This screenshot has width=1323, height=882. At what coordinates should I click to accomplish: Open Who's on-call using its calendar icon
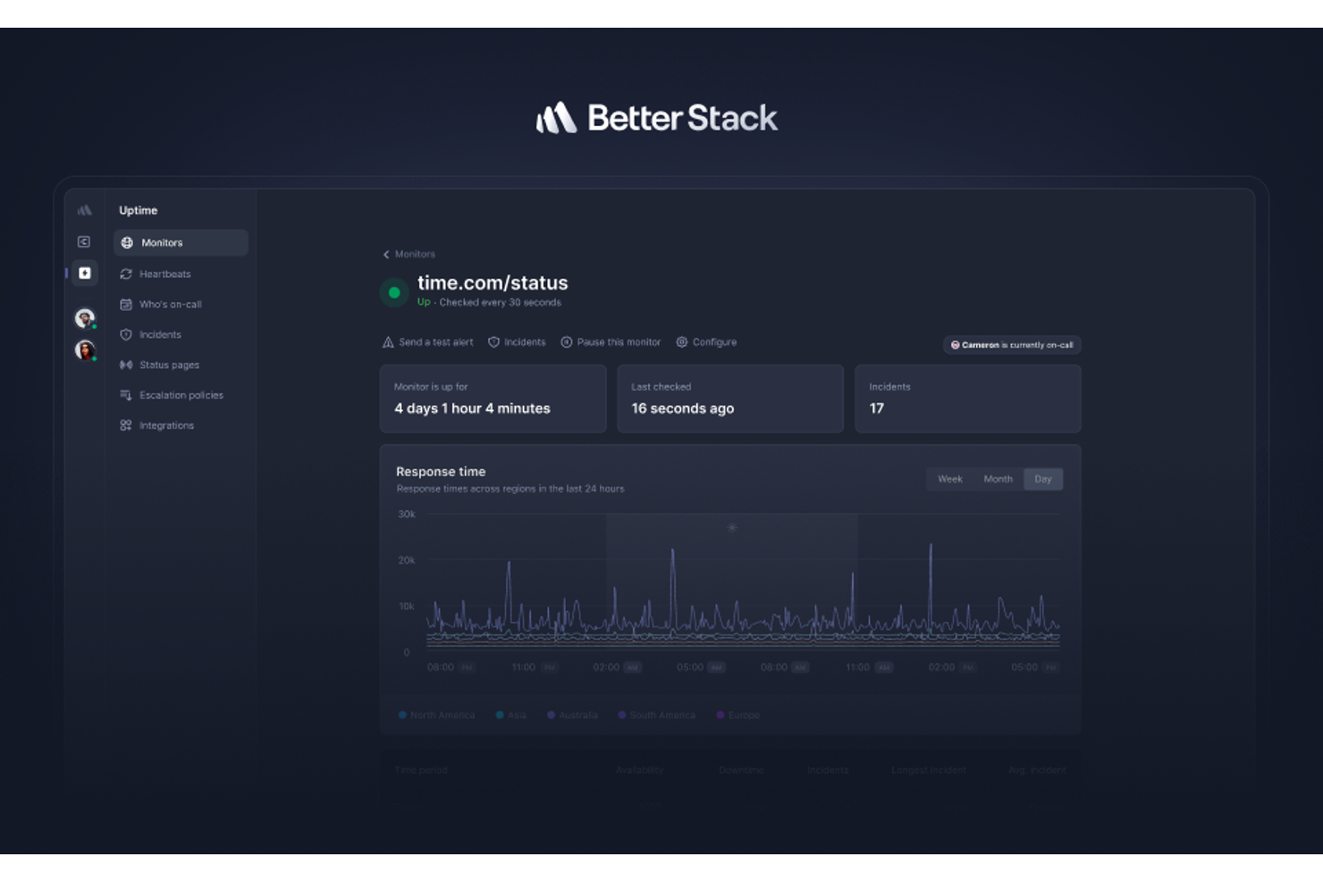tap(126, 304)
